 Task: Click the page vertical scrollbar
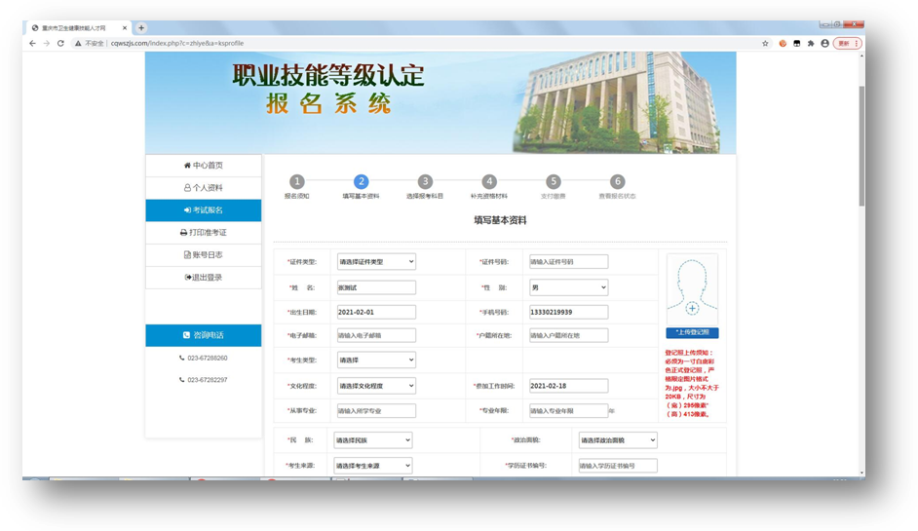[x=861, y=146]
